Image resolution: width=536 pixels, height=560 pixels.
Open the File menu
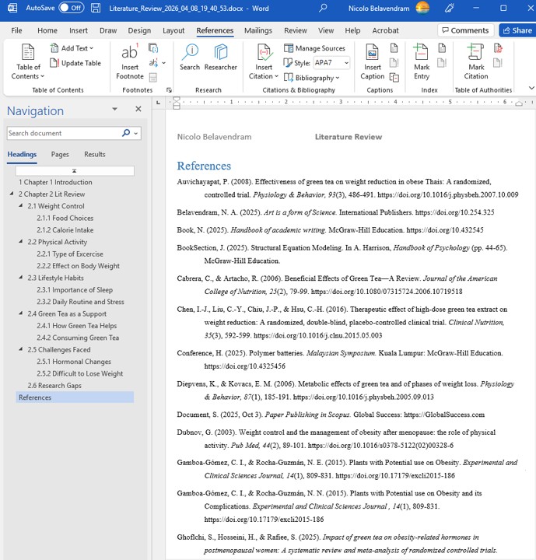[x=16, y=30]
